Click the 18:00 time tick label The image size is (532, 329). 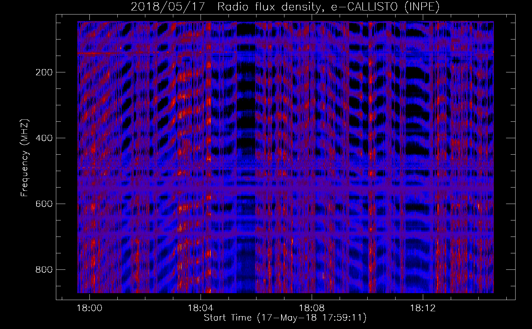(89, 308)
